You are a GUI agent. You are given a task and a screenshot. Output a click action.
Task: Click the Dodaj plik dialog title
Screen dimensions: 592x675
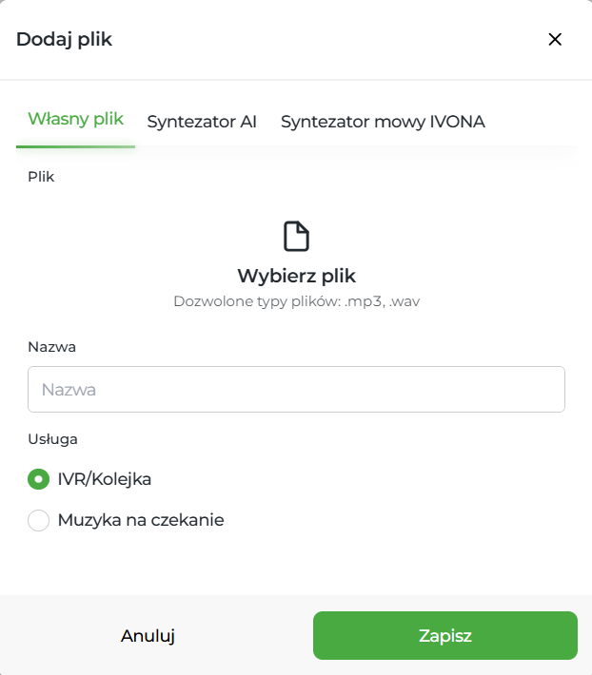tap(65, 39)
